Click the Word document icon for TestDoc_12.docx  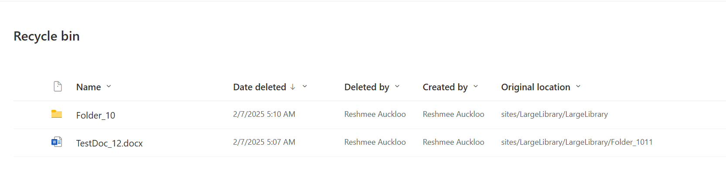57,142
